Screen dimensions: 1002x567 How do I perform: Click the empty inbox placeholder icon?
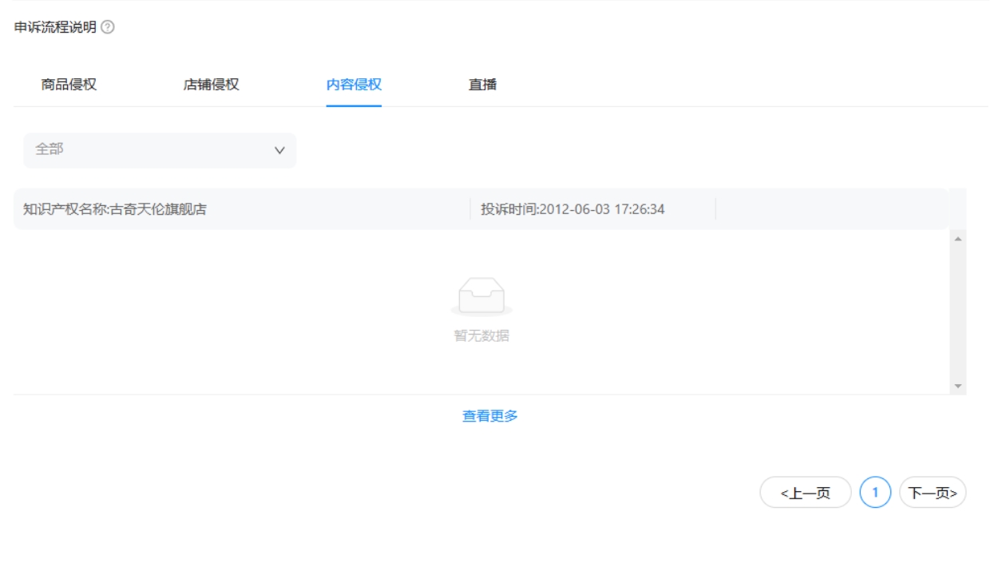tap(481, 297)
